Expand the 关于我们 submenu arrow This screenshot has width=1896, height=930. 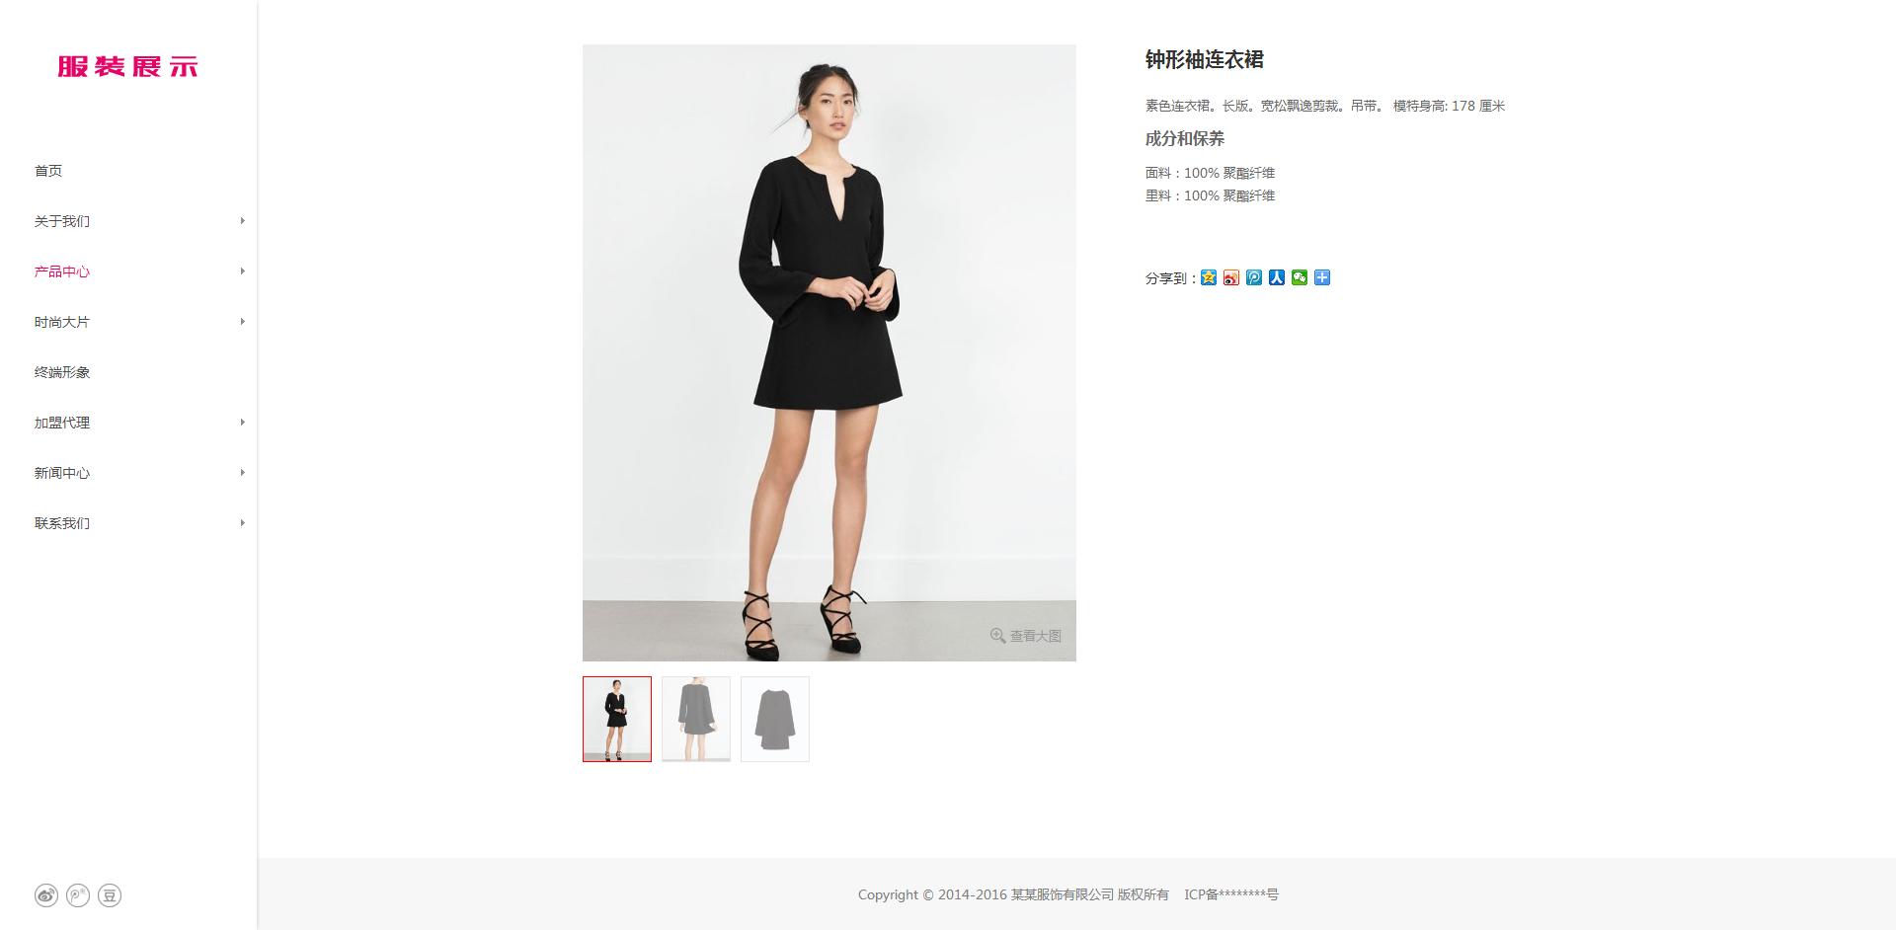[242, 221]
